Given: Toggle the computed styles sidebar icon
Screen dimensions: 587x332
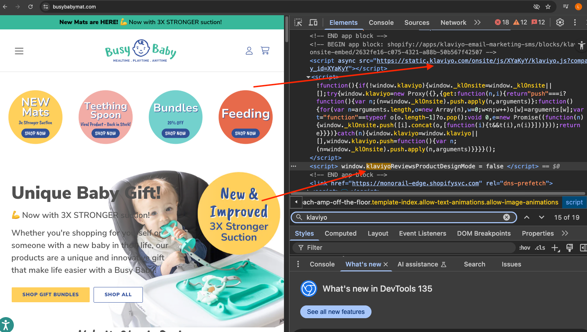Looking at the screenshot, I should click(x=583, y=248).
